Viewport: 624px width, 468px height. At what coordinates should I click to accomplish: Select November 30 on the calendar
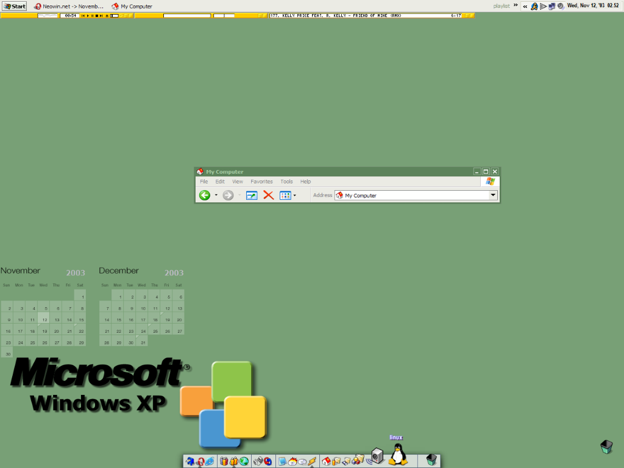pos(7,353)
